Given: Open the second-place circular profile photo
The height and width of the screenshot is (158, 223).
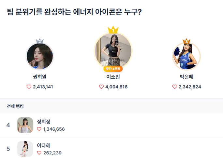Looking at the screenshot, I should pos(39,57).
